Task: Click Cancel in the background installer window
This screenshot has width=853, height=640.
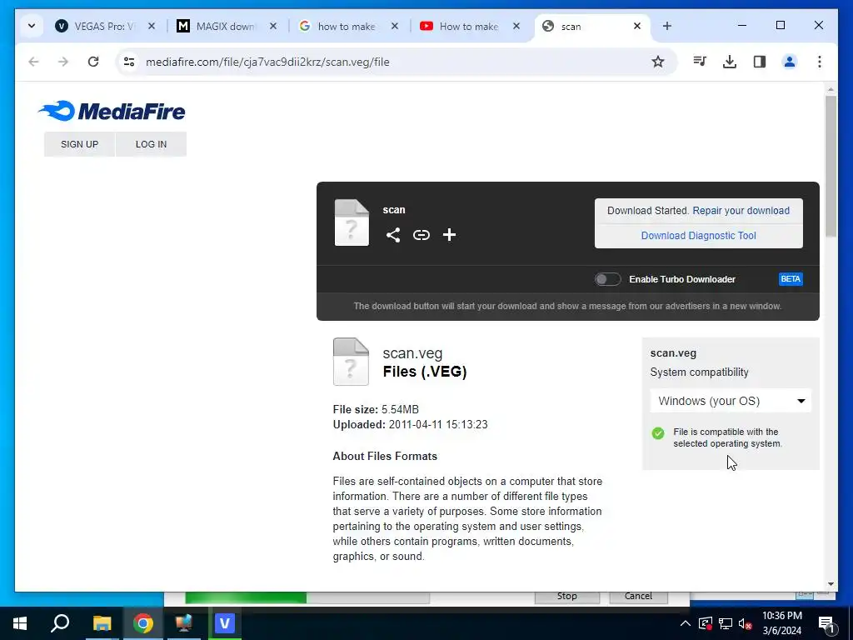Action: (x=638, y=597)
